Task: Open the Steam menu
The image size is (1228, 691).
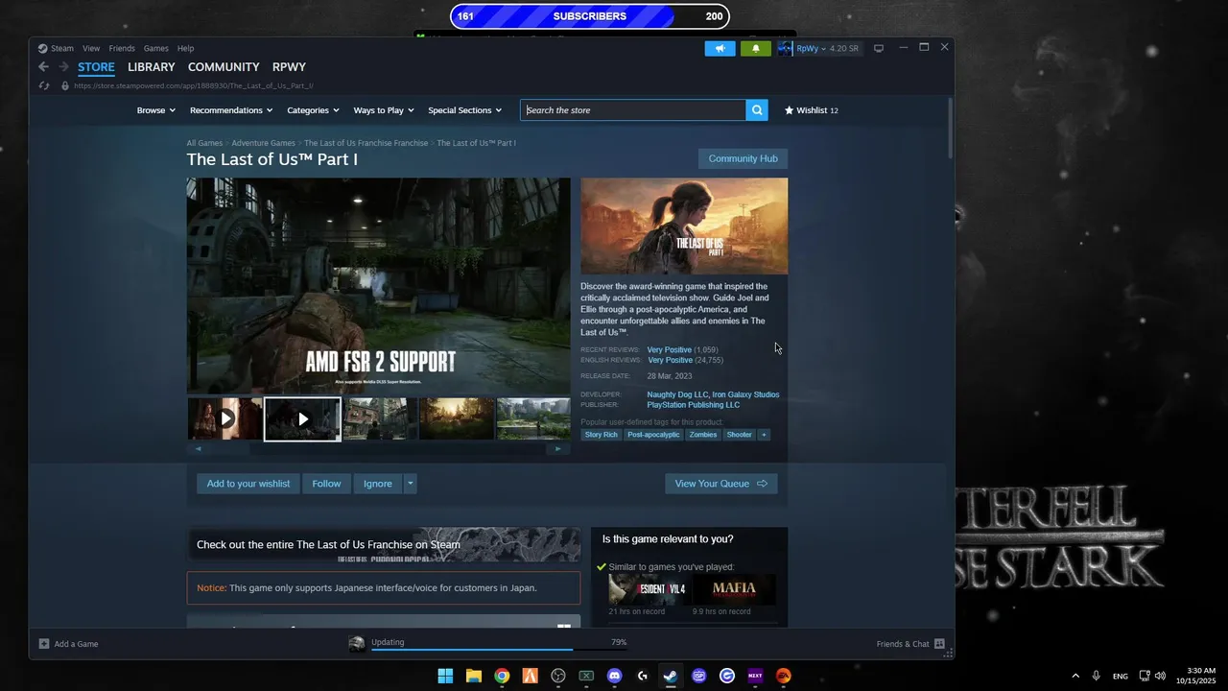Action: pyautogui.click(x=62, y=48)
